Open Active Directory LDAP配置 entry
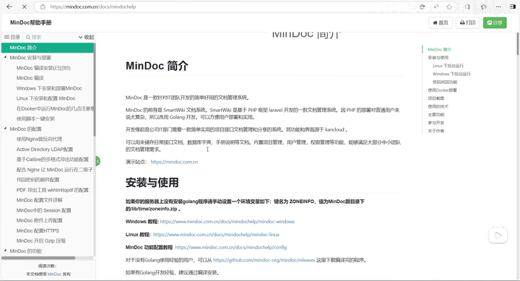Viewport: 520px width, 281px height. [45, 150]
